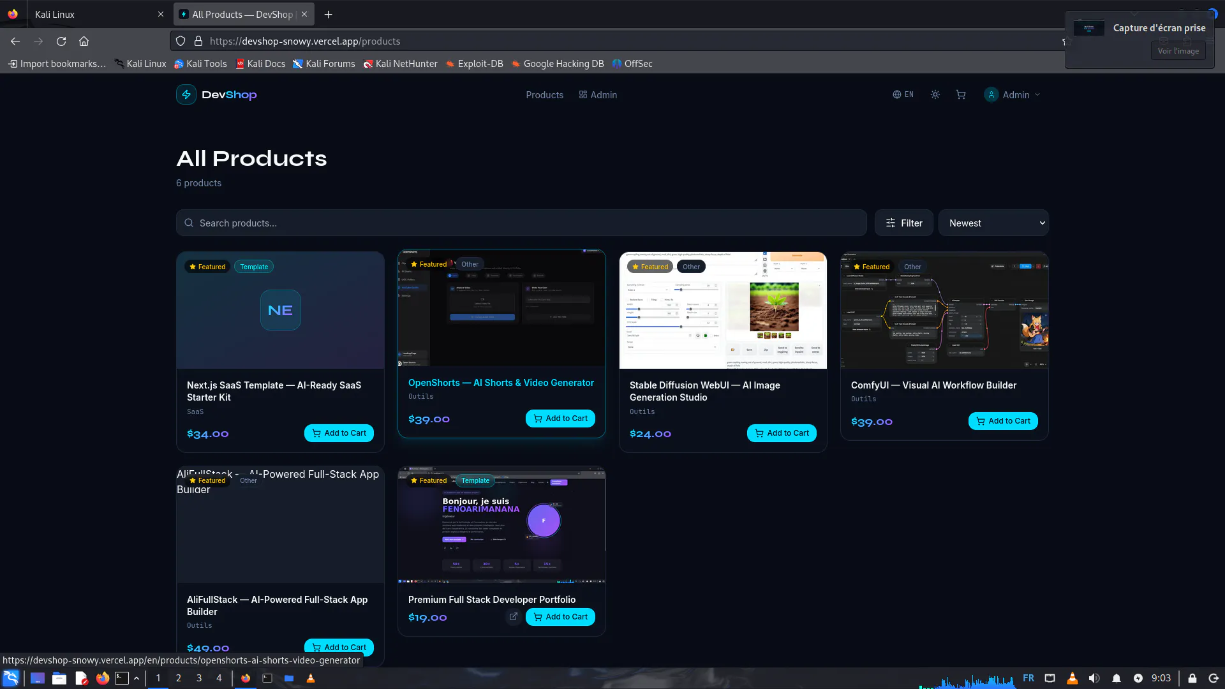Click the volume speaker tray icon

(x=1094, y=678)
